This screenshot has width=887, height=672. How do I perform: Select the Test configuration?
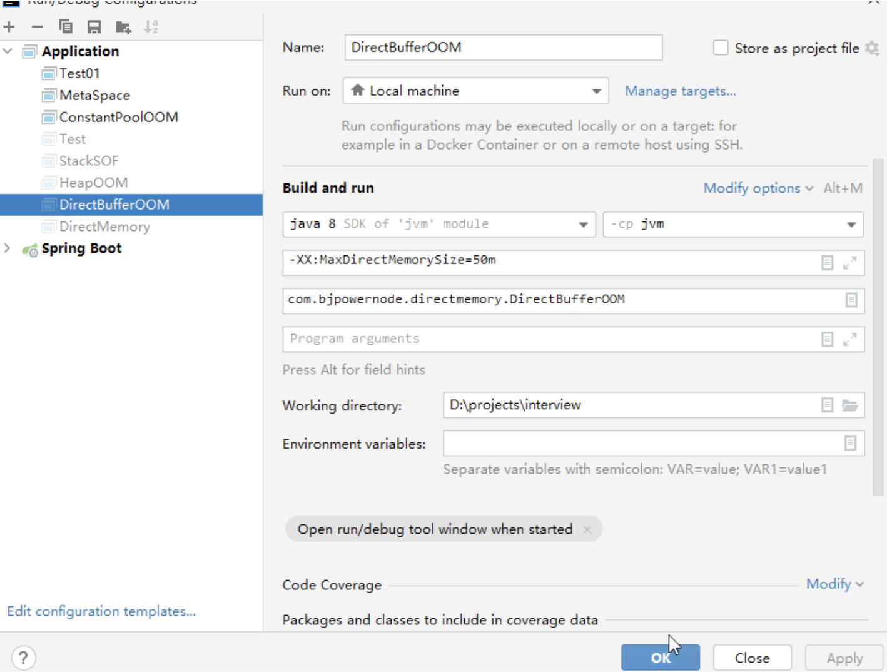pos(72,139)
